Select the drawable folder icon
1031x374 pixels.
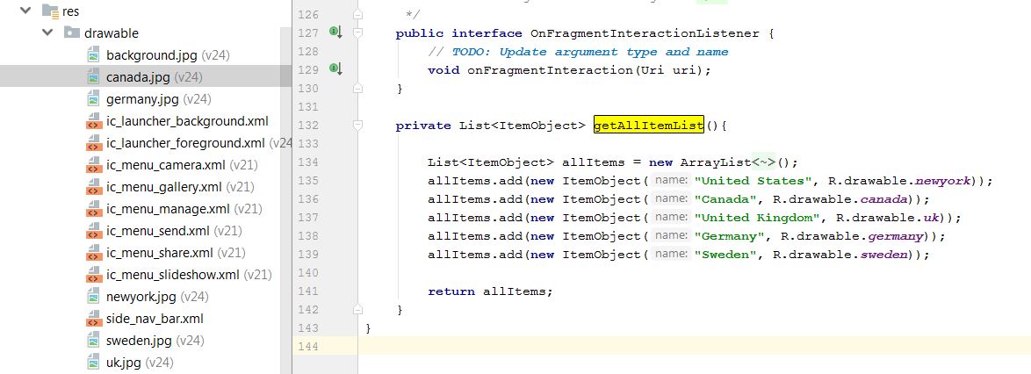coord(72,32)
